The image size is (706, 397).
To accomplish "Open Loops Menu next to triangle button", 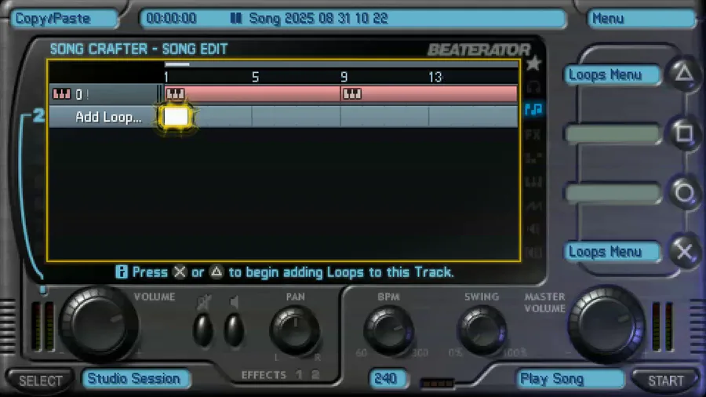I will point(611,75).
